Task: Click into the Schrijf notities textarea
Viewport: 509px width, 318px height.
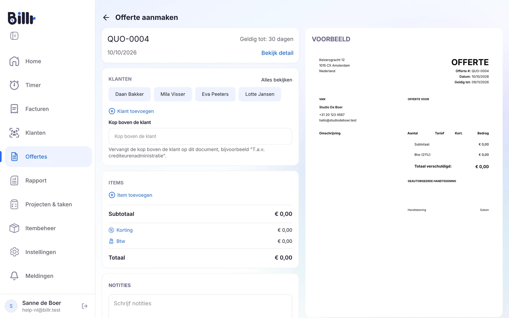Action: coord(200,306)
